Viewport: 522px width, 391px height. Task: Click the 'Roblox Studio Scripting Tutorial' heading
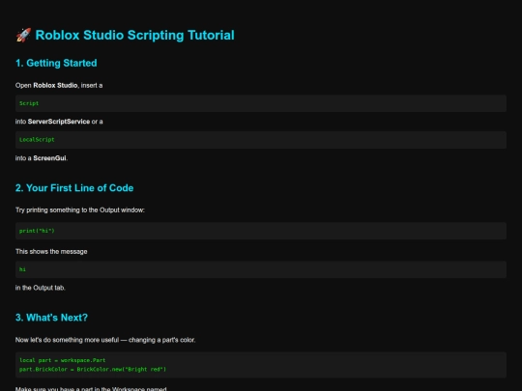pyautogui.click(x=134, y=36)
